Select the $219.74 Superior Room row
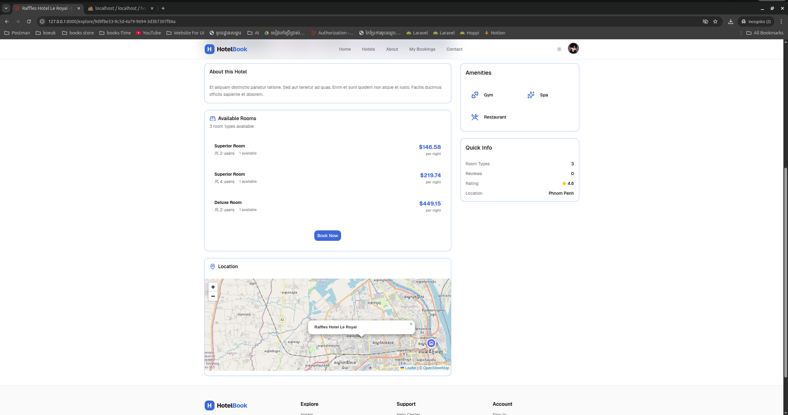 coord(328,178)
